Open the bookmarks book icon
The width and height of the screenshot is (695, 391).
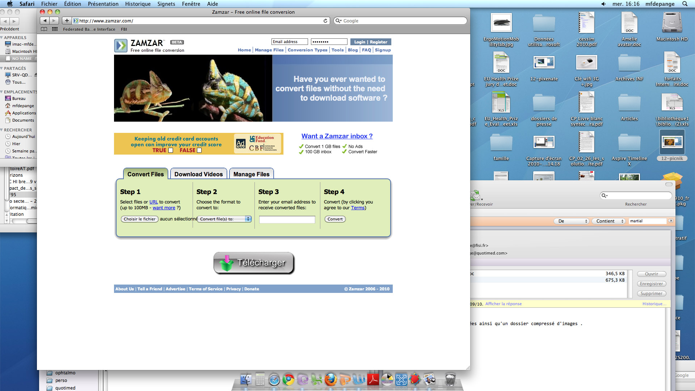point(44,29)
